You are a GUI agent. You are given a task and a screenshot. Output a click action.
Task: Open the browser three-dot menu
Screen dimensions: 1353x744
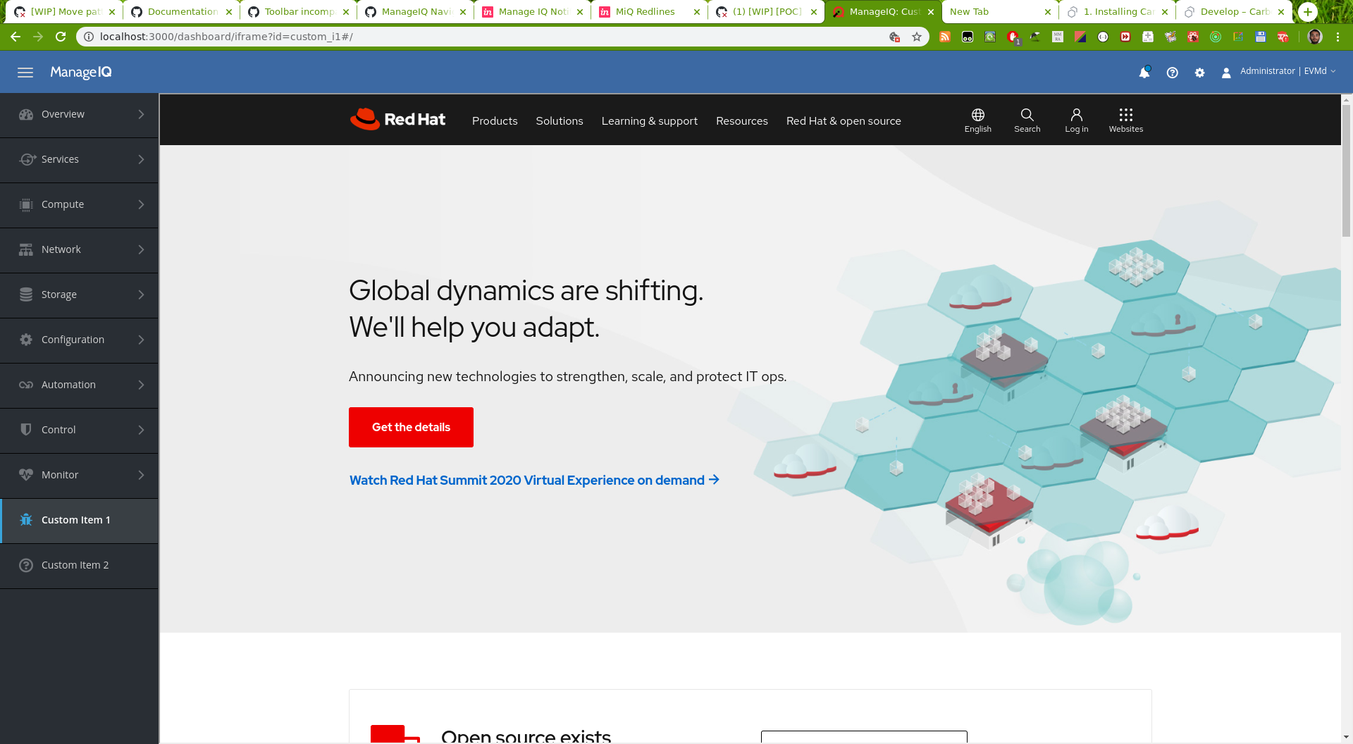click(x=1337, y=37)
